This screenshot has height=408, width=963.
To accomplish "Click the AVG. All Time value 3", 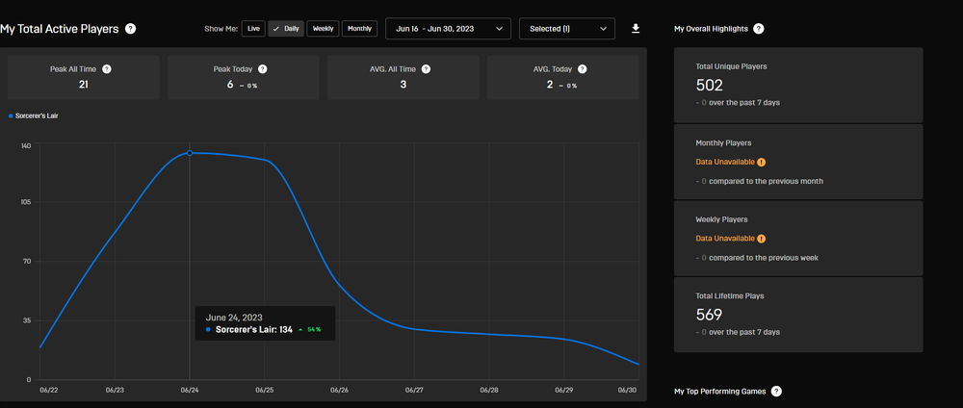I will click(403, 84).
